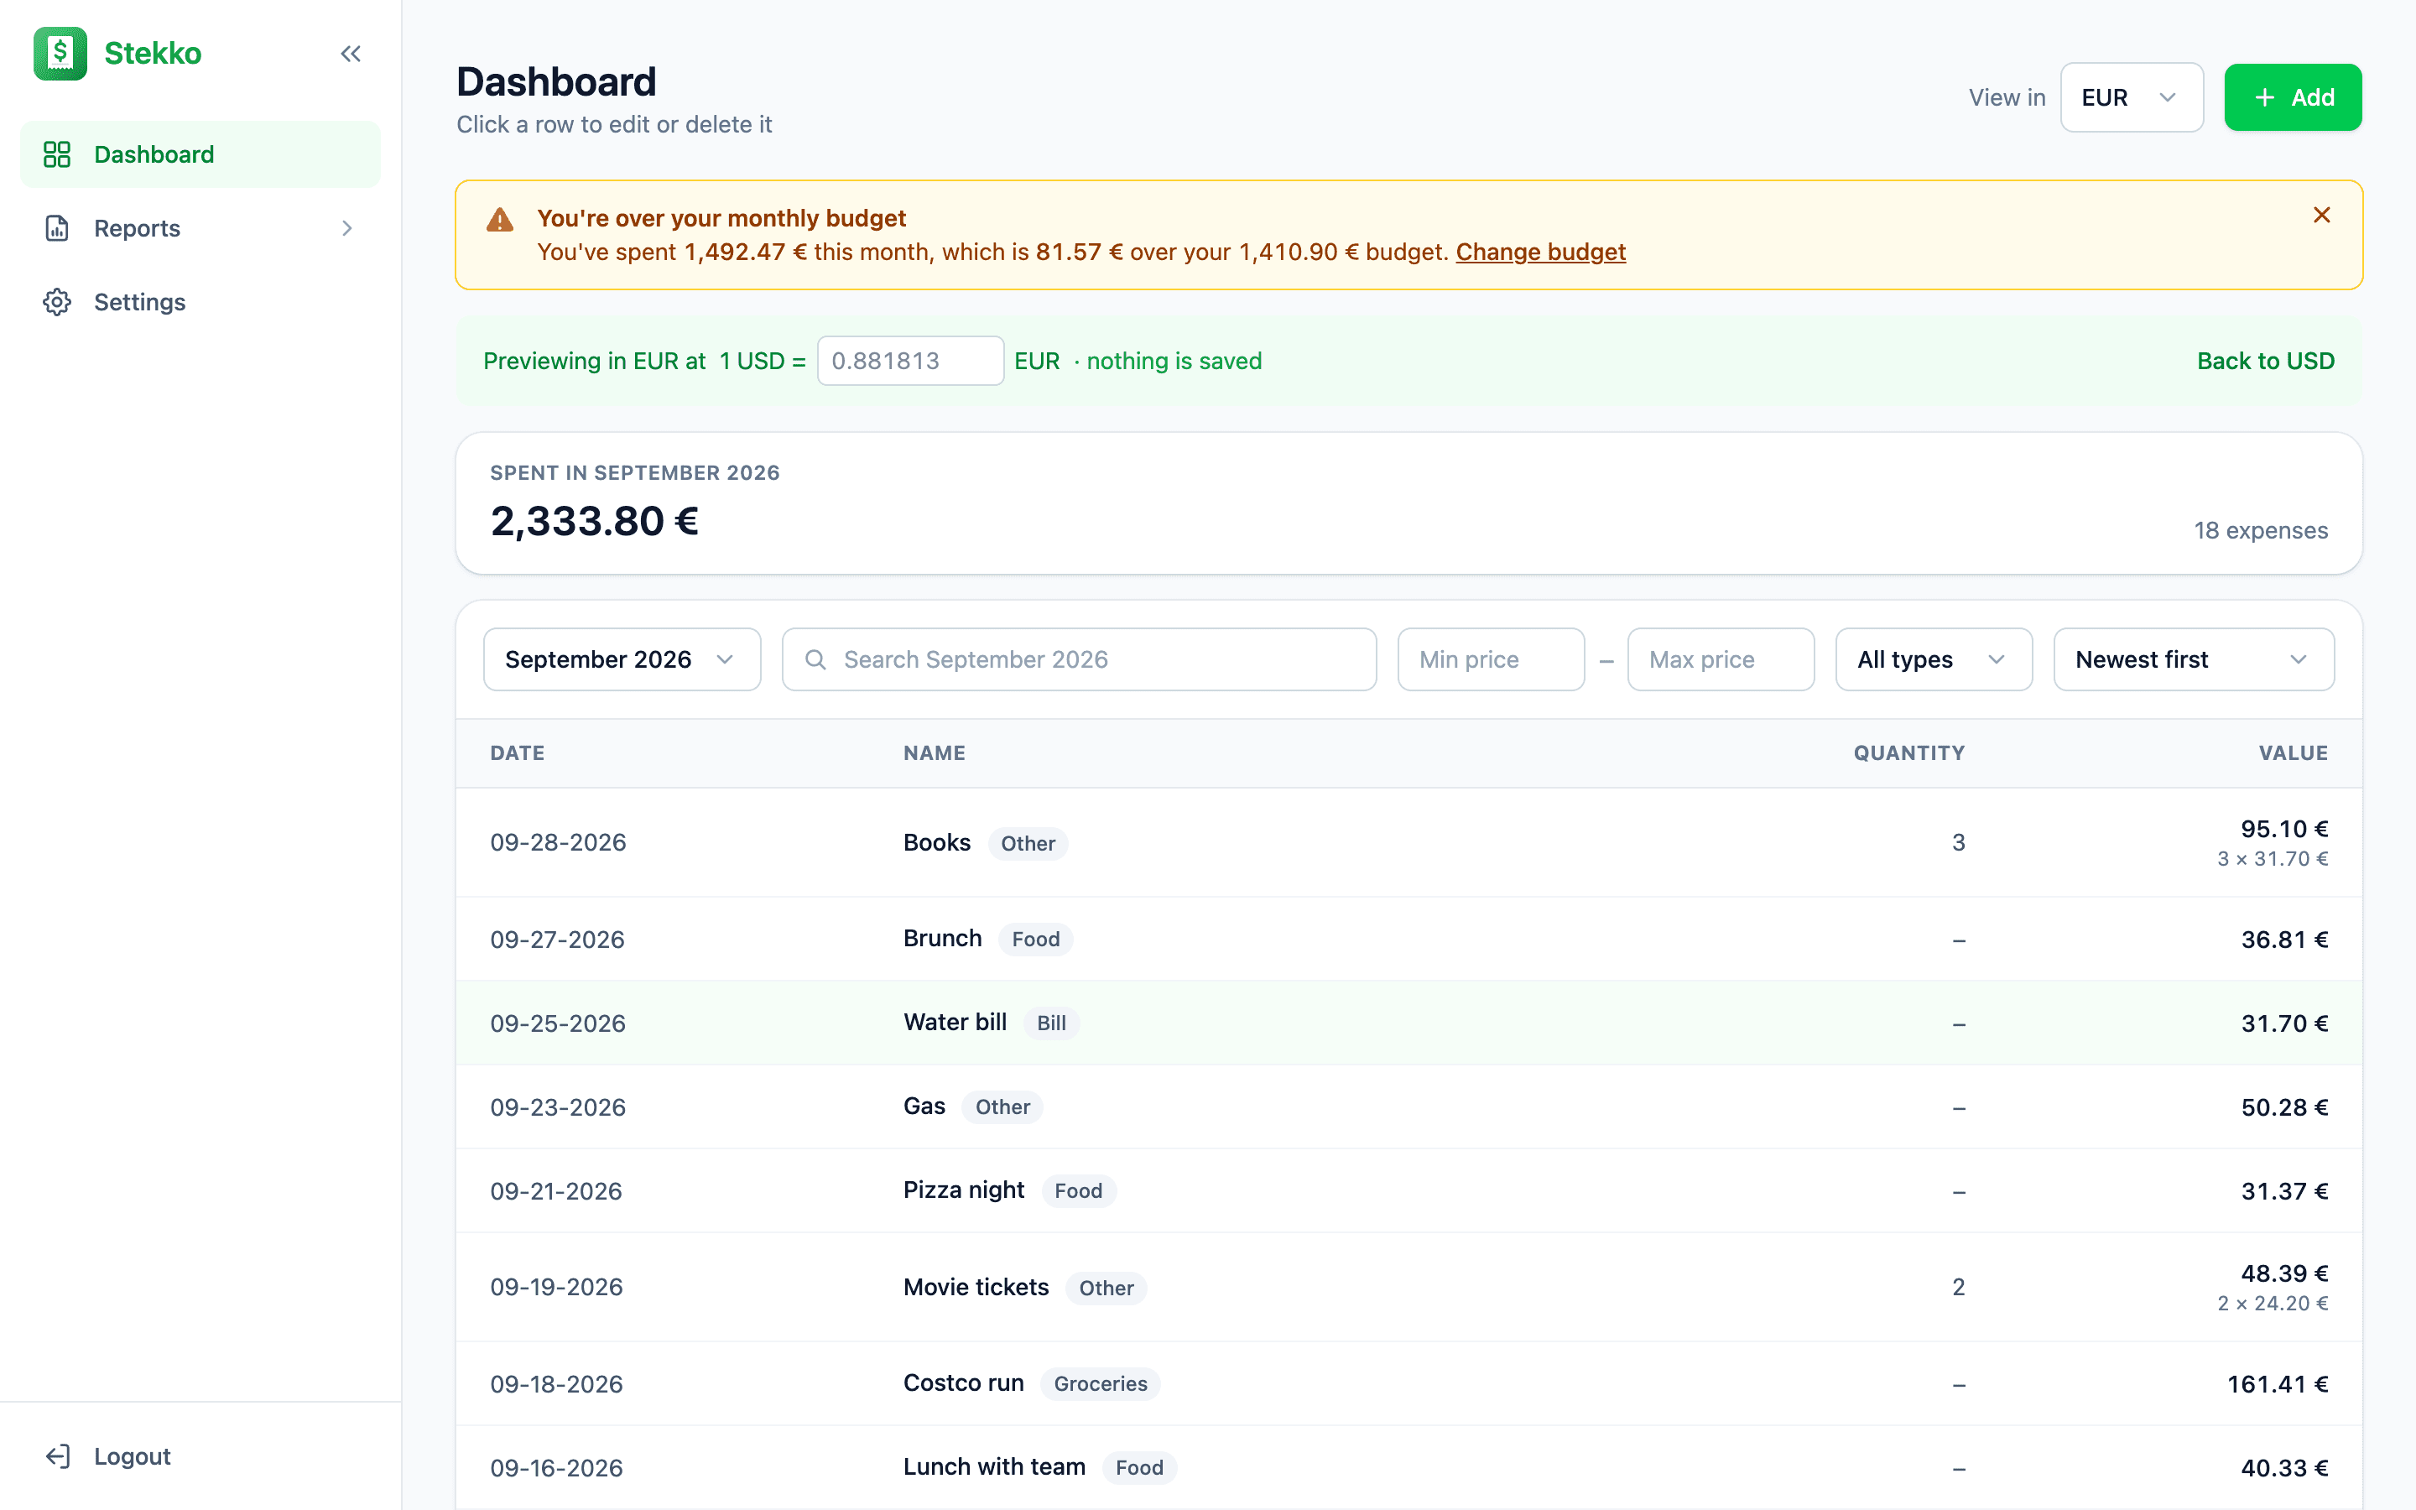Open the All types filter dropdown
The image size is (2416, 1510).
pyautogui.click(x=1934, y=659)
